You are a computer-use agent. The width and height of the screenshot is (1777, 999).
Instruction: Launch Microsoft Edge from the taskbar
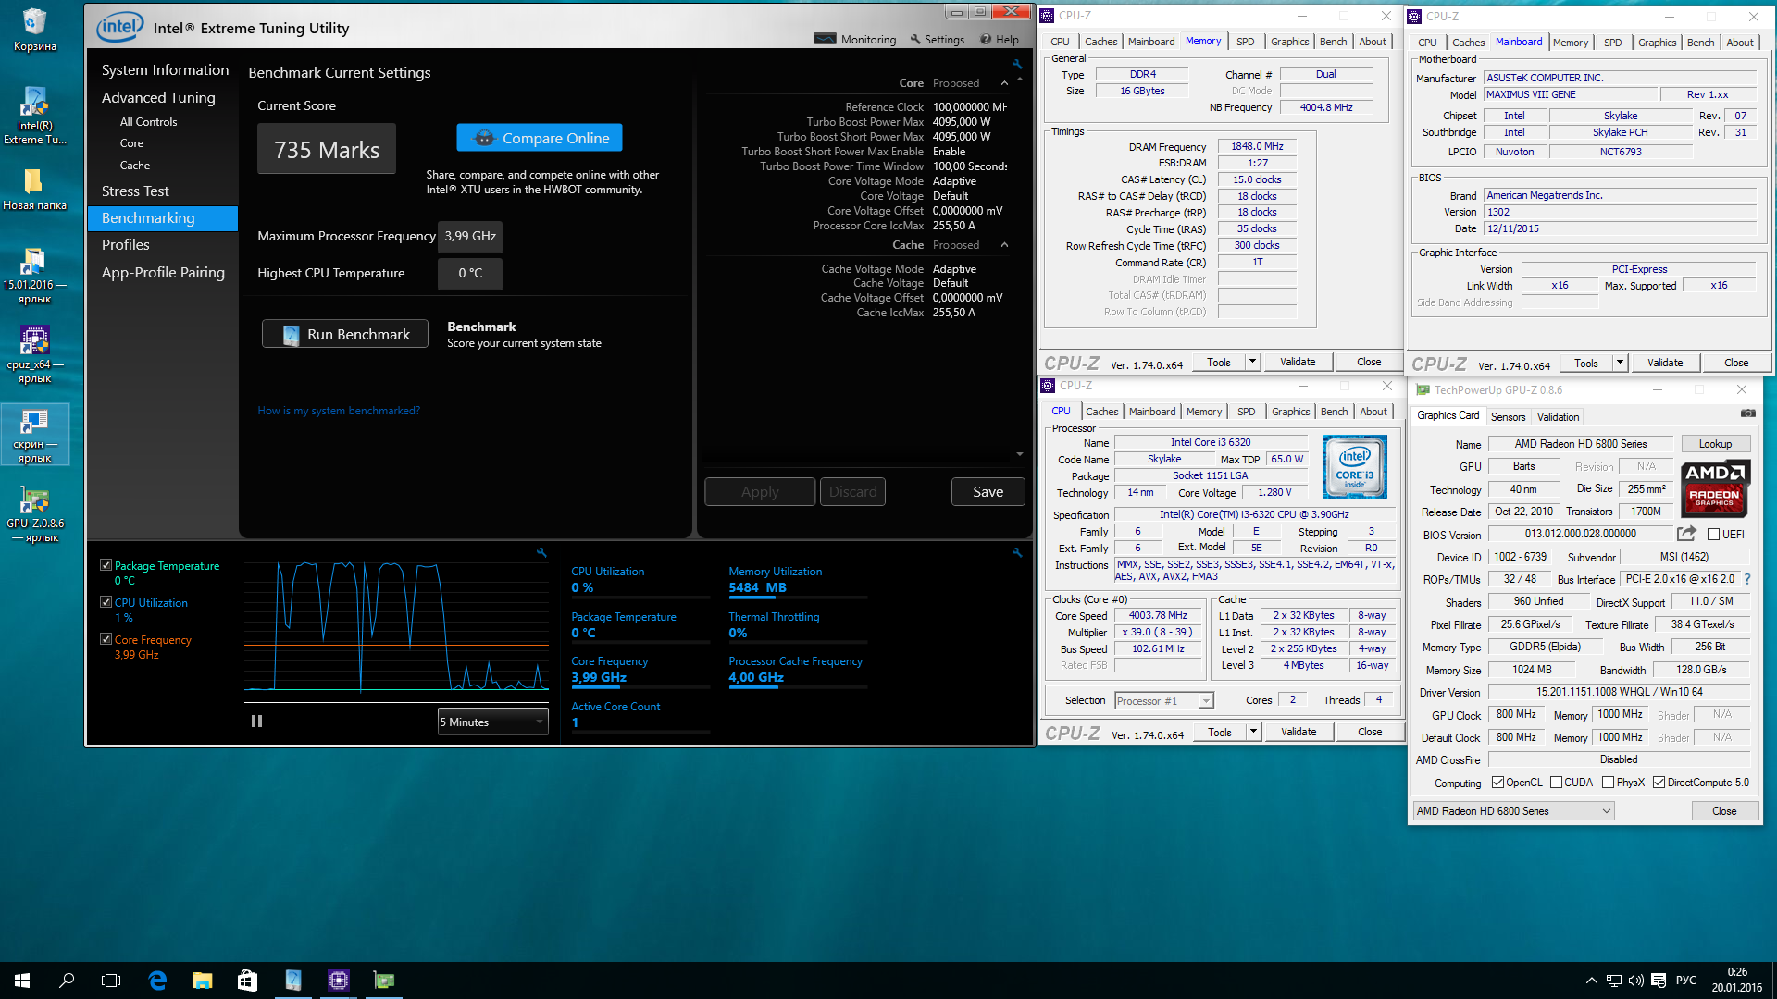157,980
